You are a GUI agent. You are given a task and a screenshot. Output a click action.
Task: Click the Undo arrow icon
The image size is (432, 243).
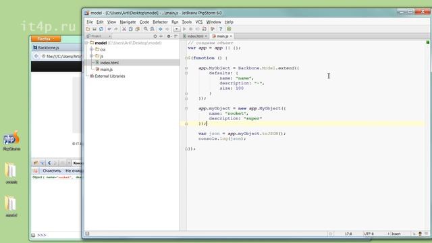coord(109,29)
